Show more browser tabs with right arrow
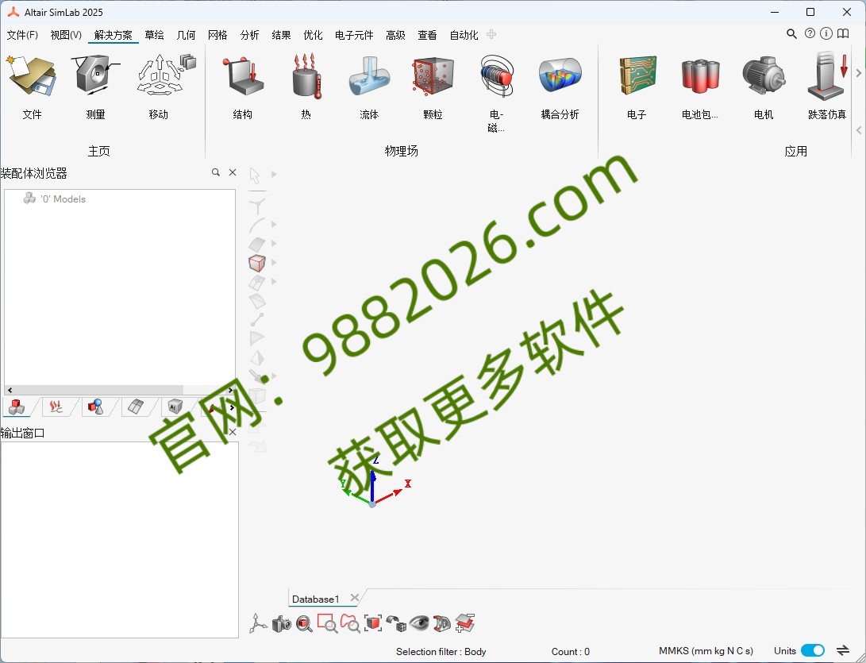Viewport: 866px width, 663px height. [232, 407]
